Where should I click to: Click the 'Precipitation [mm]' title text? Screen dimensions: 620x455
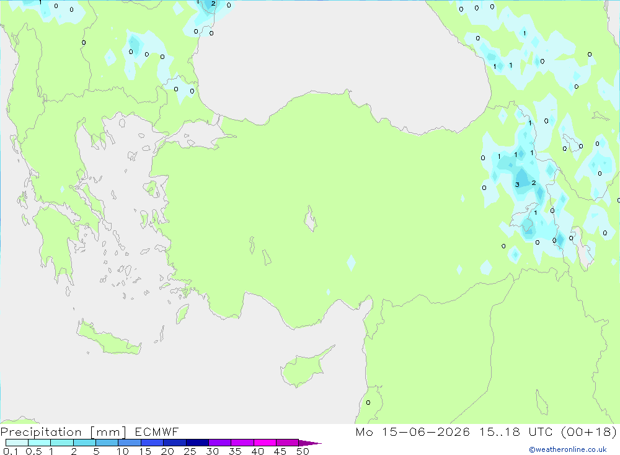coord(64,432)
